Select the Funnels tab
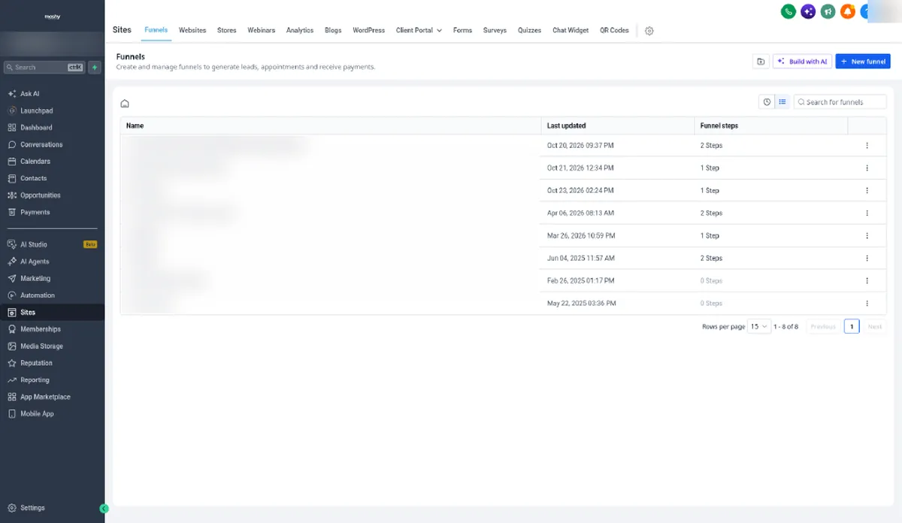902x523 pixels. point(156,30)
